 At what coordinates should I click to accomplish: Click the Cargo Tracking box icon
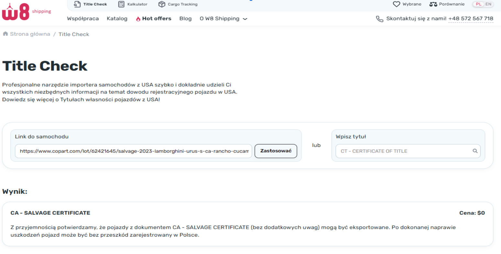[x=162, y=4]
